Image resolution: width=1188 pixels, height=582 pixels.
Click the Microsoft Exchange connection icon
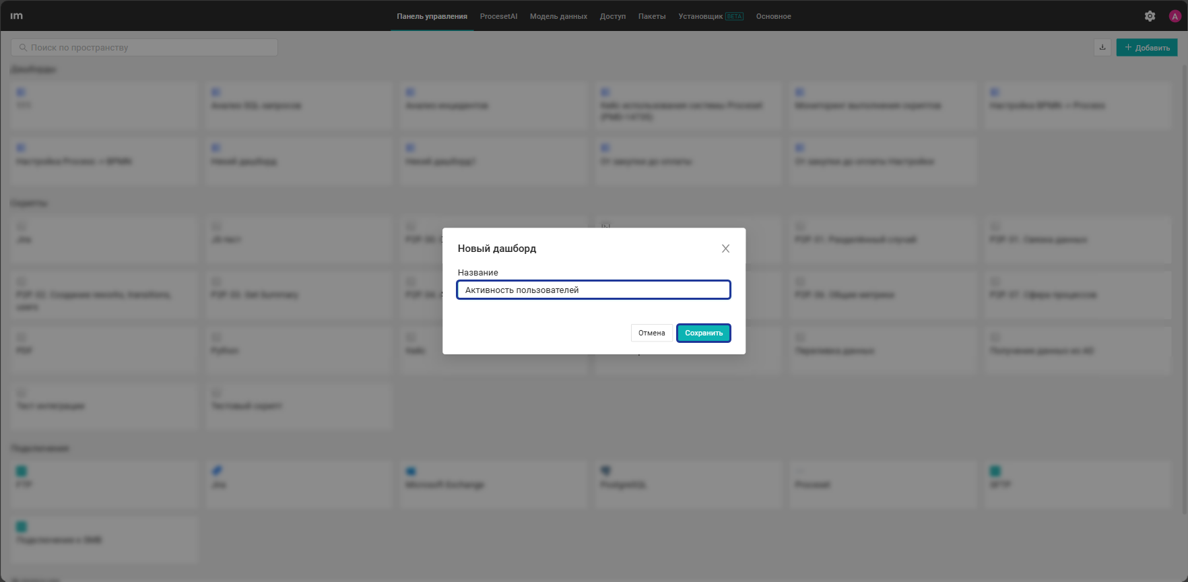411,471
